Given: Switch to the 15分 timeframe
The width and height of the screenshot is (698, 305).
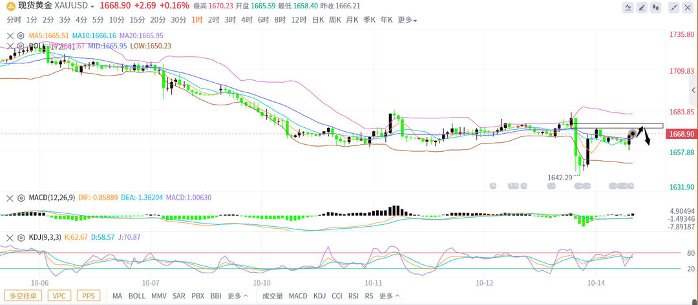Looking at the screenshot, I should 137,20.
